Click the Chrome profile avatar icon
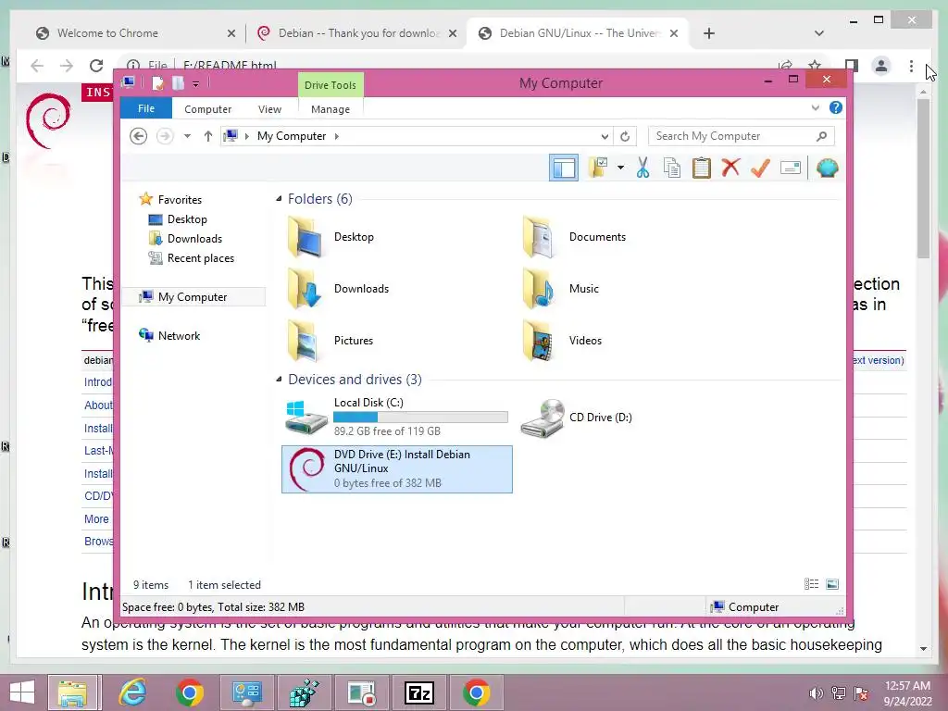 [x=881, y=66]
